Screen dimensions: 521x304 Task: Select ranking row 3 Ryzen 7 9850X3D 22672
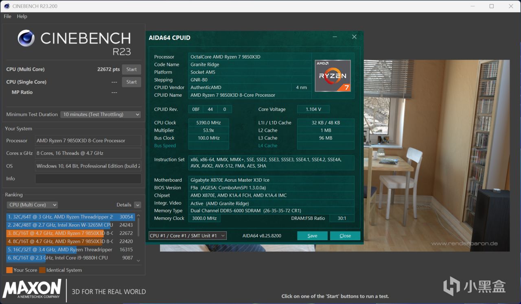point(70,233)
